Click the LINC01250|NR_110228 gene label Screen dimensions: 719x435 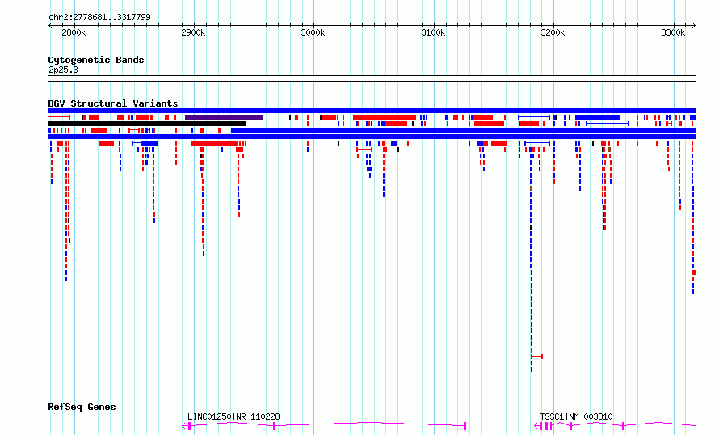click(x=233, y=416)
